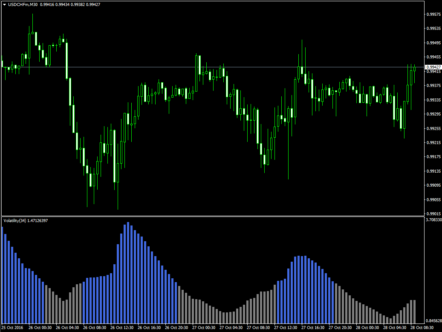Open the dropdown arrow beside USDCHFm,M30
Viewport: 442px width, 332px height.
click(x=4, y=5)
